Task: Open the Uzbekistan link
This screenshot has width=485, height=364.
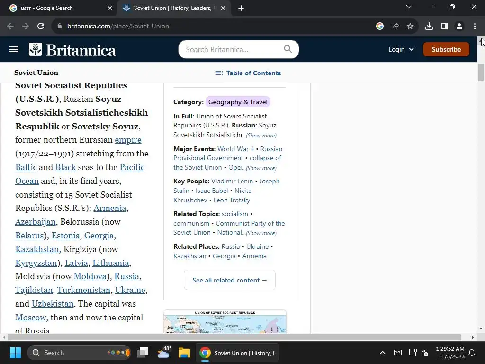Action: 53,304
